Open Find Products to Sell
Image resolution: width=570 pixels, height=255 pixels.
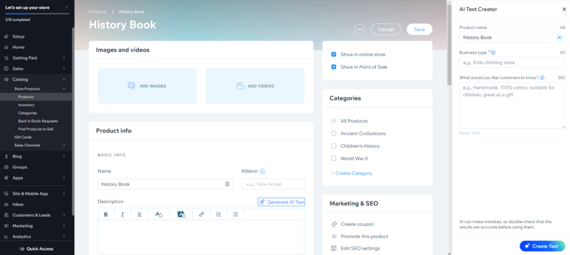(x=36, y=129)
